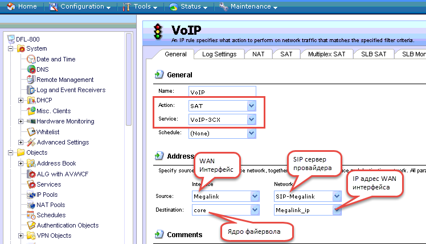Open Whitelist in the tree

[x=48, y=132]
